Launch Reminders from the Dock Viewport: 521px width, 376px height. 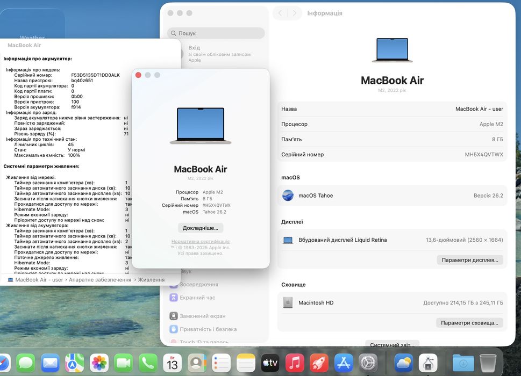pyautogui.click(x=221, y=363)
